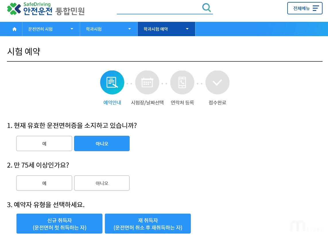Expand the 학과시험 예약 dropdown arrow
The image size is (328, 237).
click(187, 29)
